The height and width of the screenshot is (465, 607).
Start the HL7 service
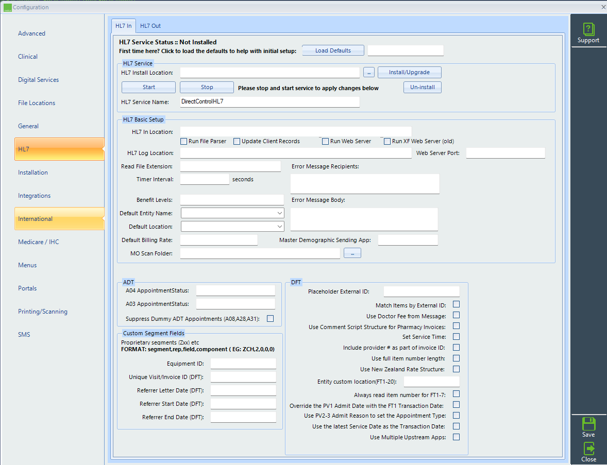(148, 88)
